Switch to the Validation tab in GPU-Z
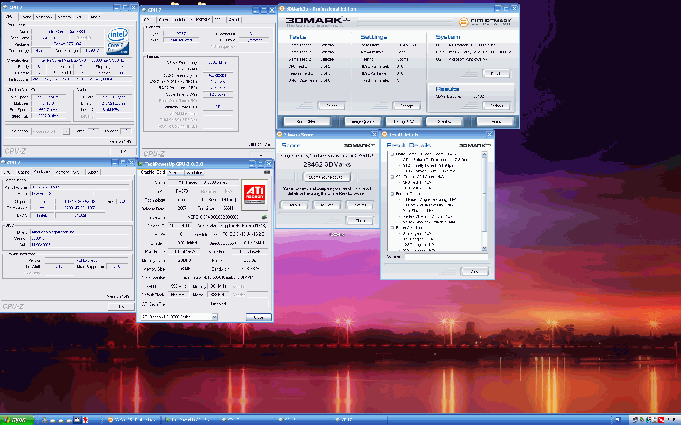681x425 pixels. [x=195, y=173]
